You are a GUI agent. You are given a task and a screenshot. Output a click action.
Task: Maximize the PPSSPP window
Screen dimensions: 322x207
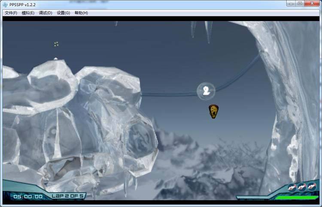(x=300, y=3)
